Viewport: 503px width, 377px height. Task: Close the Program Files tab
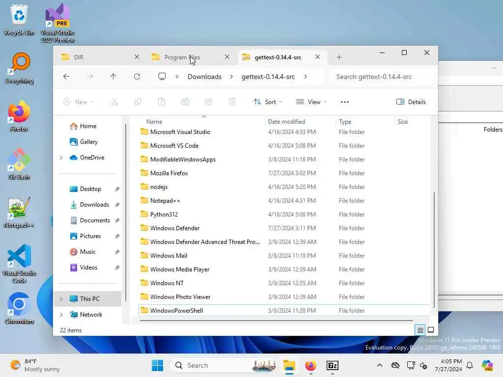coord(227,57)
